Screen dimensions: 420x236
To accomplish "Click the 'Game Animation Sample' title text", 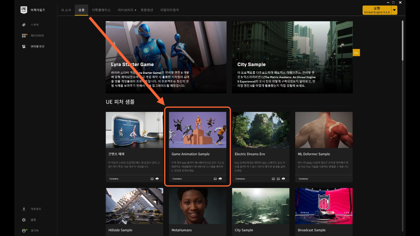I will 190,154.
